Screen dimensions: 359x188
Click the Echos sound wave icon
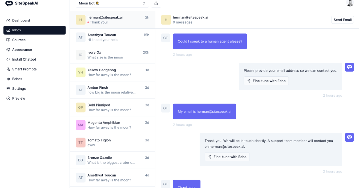(8, 79)
